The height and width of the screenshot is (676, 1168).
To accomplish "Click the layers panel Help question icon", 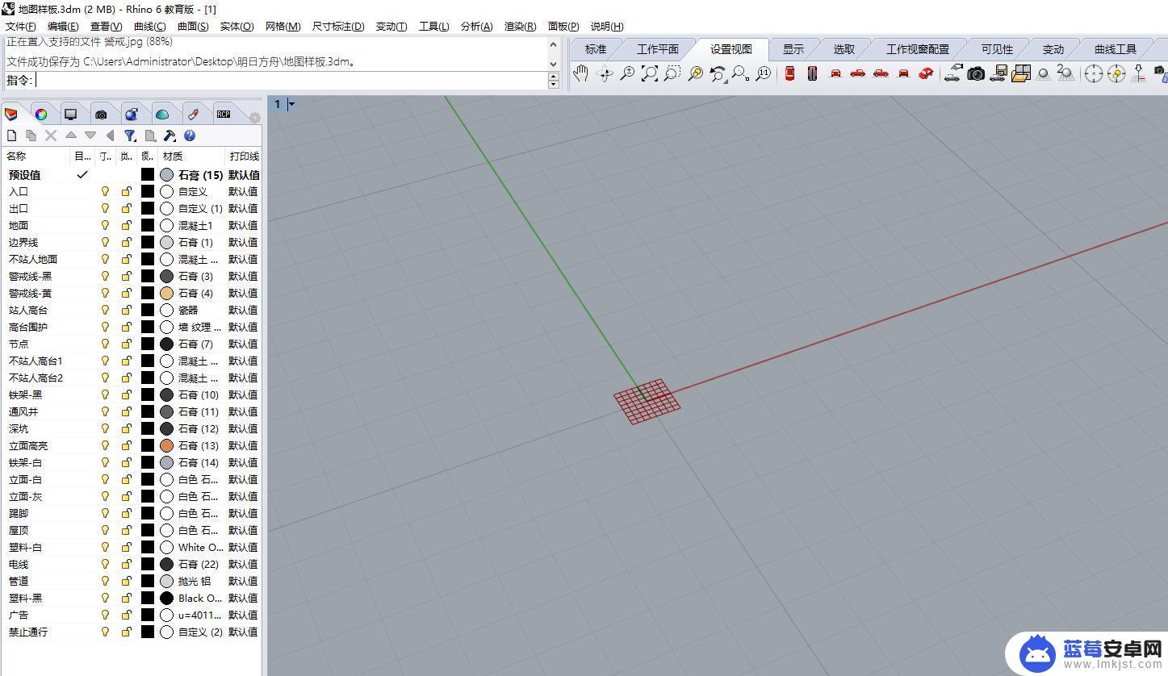I will 190,136.
